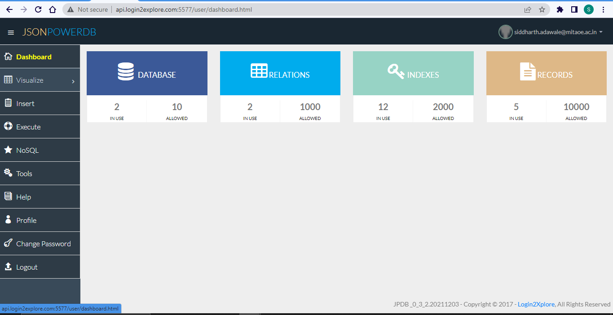613x315 pixels.
Task: Click the Not secure warning icon
Action: click(x=71, y=9)
